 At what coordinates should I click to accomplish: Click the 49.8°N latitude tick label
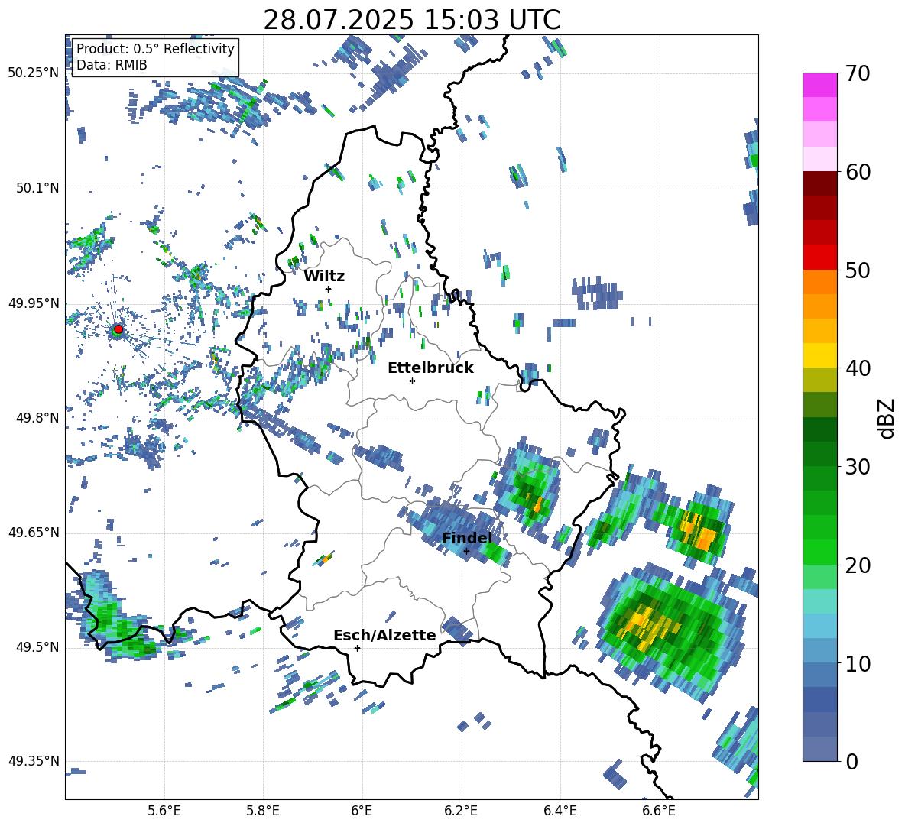(x=37, y=418)
